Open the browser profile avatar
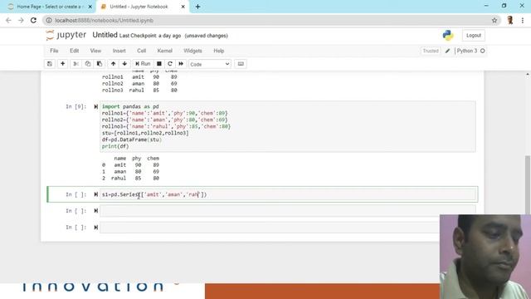This screenshot has height=299, width=531. (510, 20)
